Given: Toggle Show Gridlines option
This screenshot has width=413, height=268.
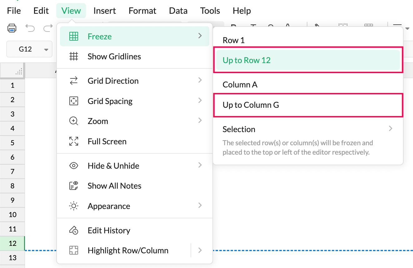Looking at the screenshot, I should [114, 57].
